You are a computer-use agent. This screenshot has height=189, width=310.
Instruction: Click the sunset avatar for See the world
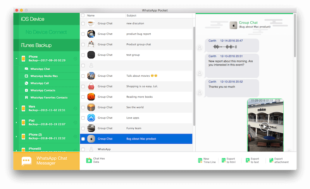(91, 107)
